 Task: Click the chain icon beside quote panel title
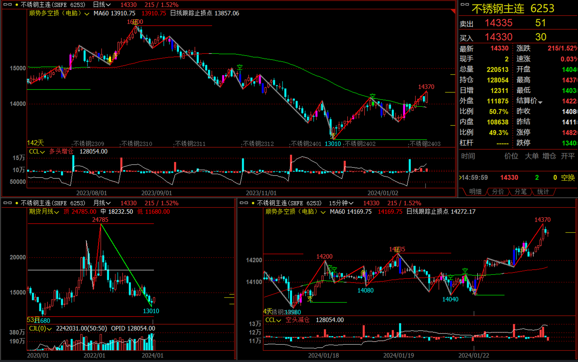(465, 4)
